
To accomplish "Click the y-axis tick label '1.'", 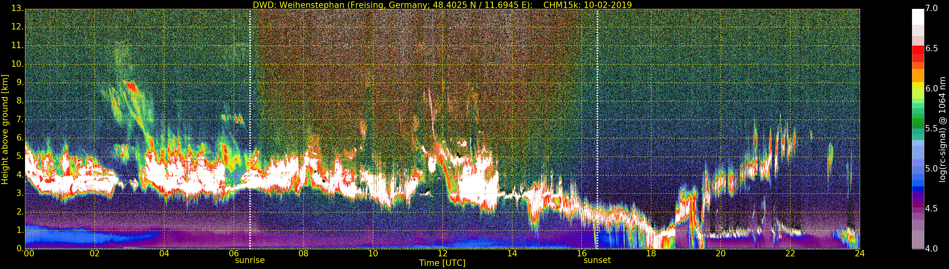I will pos(20,230).
